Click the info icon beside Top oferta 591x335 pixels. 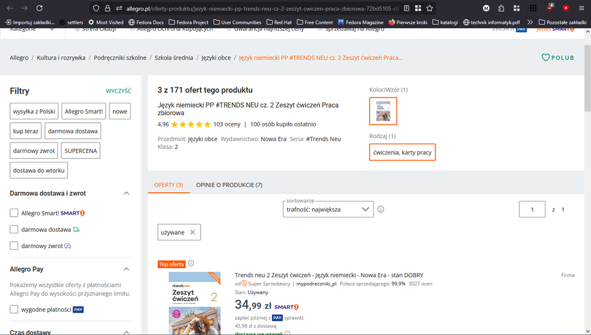(191, 264)
